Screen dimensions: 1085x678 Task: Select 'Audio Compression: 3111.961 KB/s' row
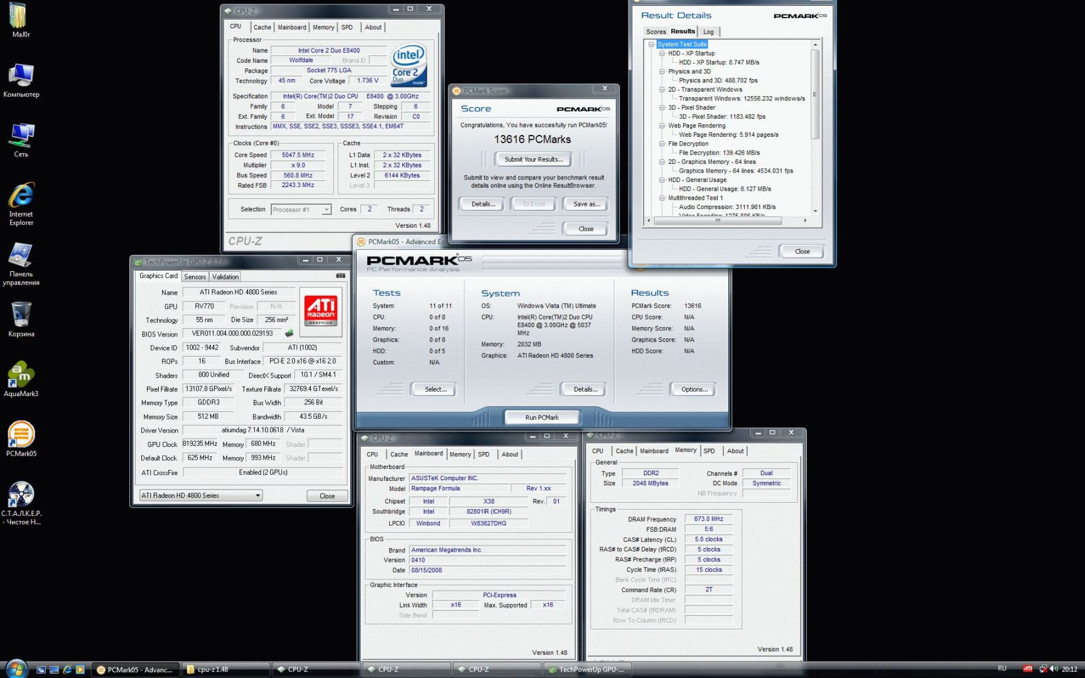point(726,207)
